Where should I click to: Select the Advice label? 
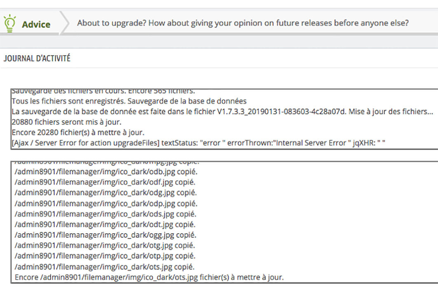pyautogui.click(x=36, y=25)
